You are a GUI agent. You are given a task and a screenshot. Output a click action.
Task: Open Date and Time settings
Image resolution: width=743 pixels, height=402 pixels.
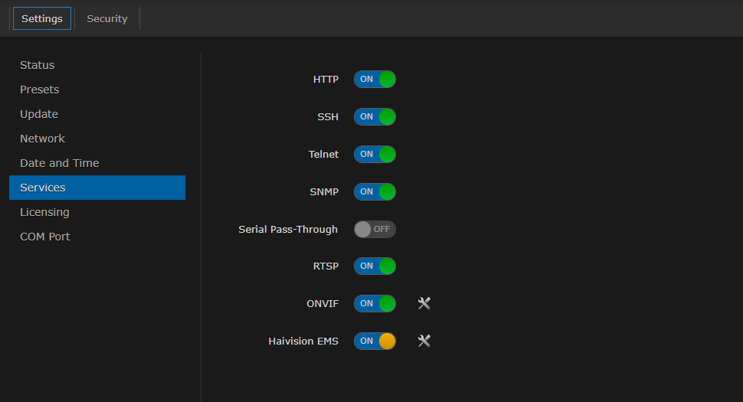coord(60,163)
